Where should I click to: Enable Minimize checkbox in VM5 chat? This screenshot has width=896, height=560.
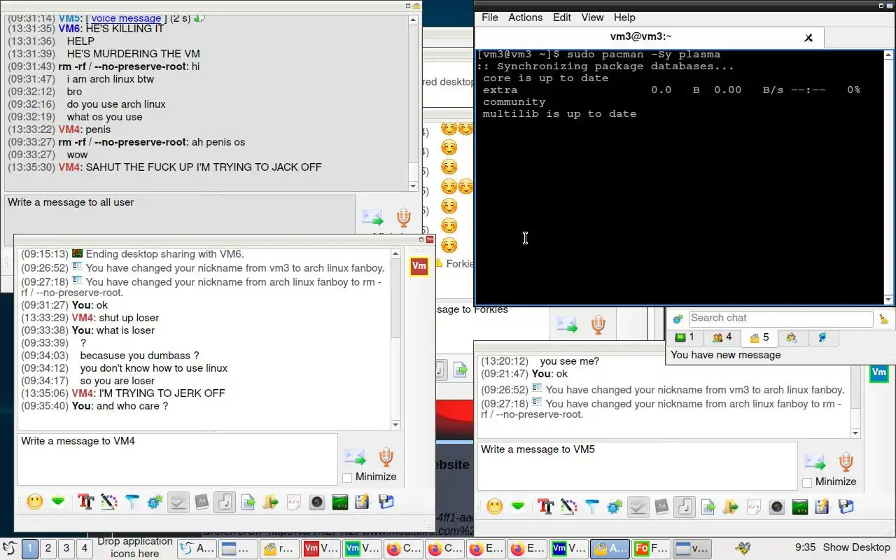pos(807,482)
